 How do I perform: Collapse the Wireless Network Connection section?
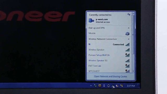(129, 39)
